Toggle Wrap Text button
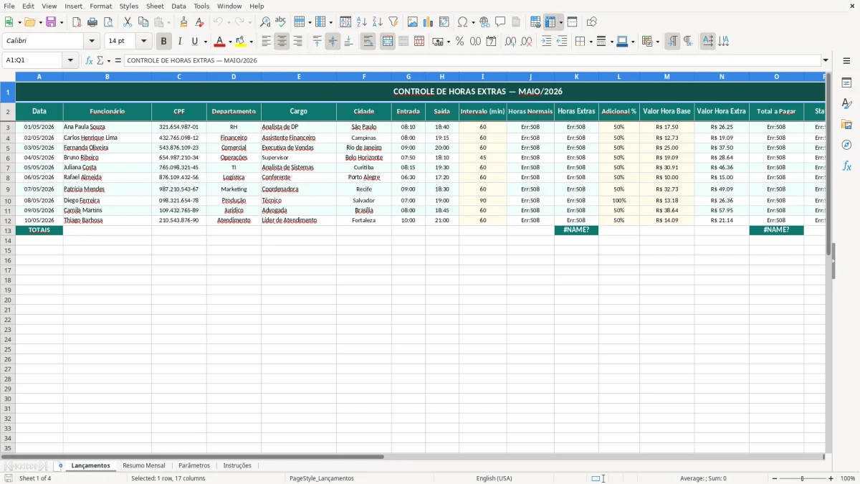This screenshot has height=484, width=860. (368, 42)
